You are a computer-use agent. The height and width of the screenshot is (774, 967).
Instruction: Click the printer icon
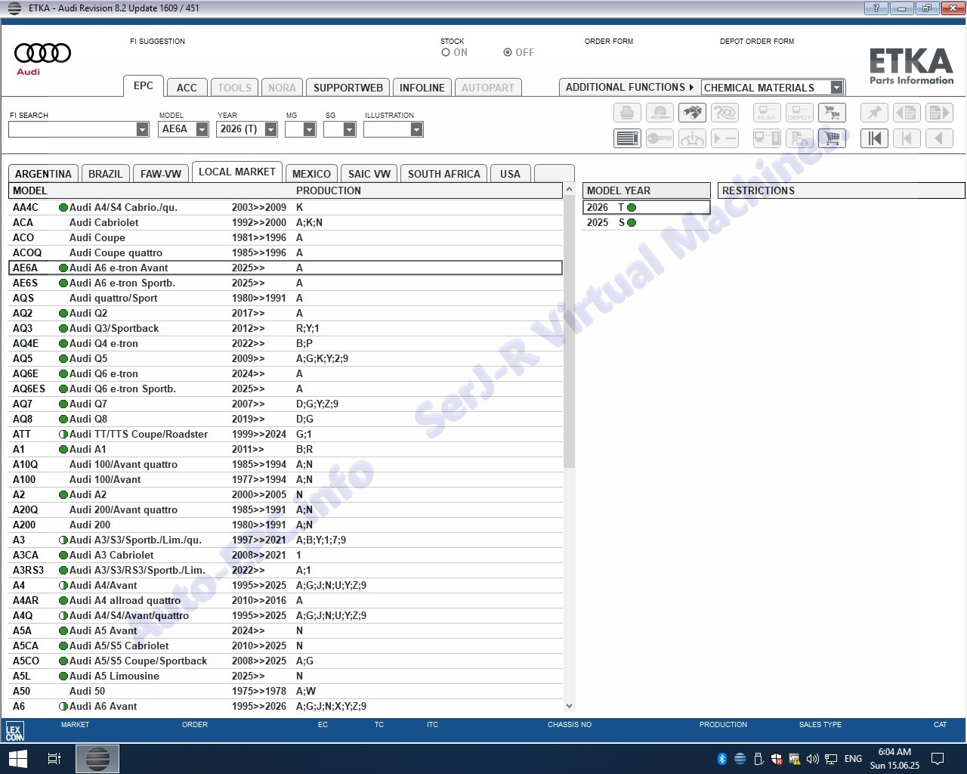(x=627, y=113)
